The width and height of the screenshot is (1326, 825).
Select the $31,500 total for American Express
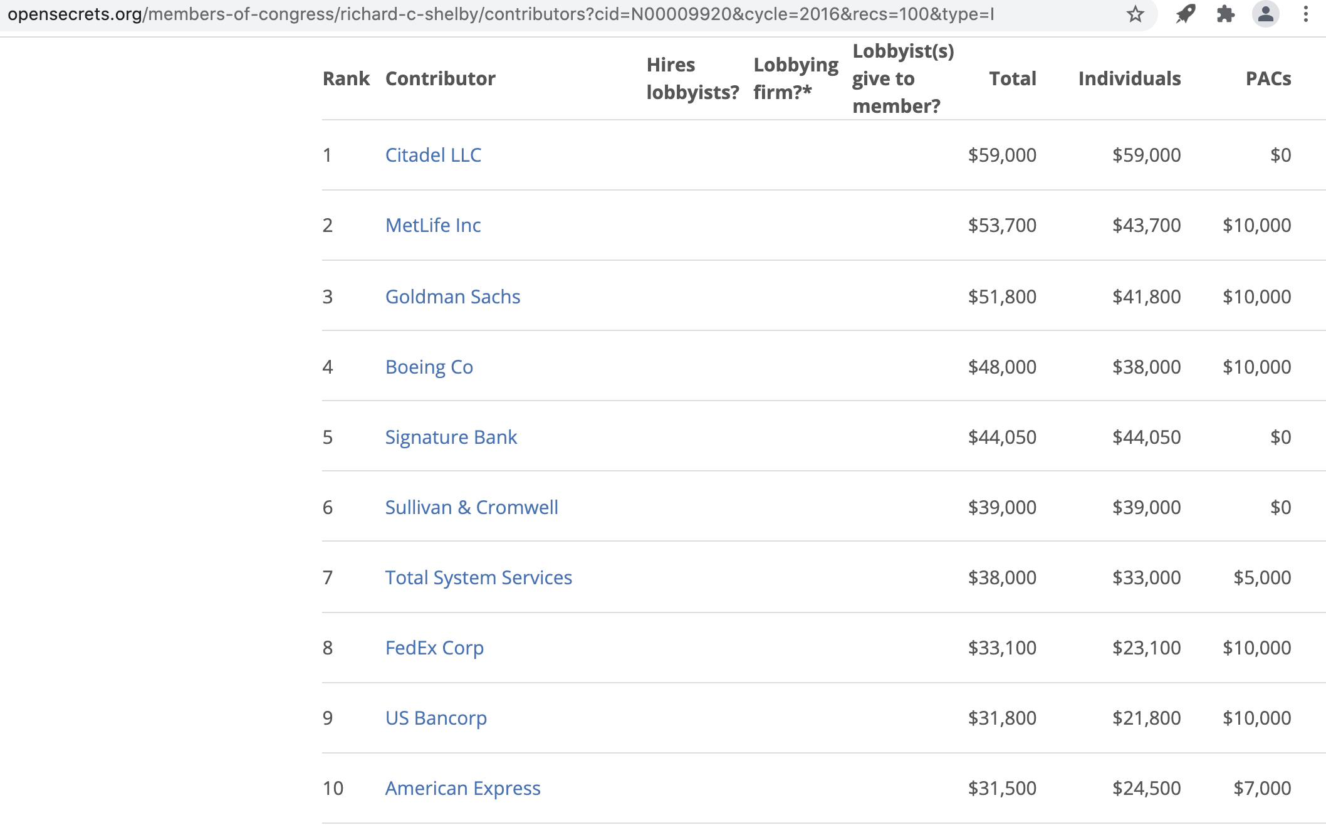tap(1002, 788)
